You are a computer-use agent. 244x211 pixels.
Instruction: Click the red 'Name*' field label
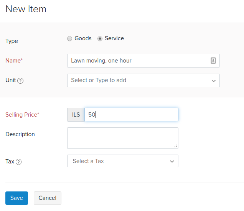click(14, 60)
